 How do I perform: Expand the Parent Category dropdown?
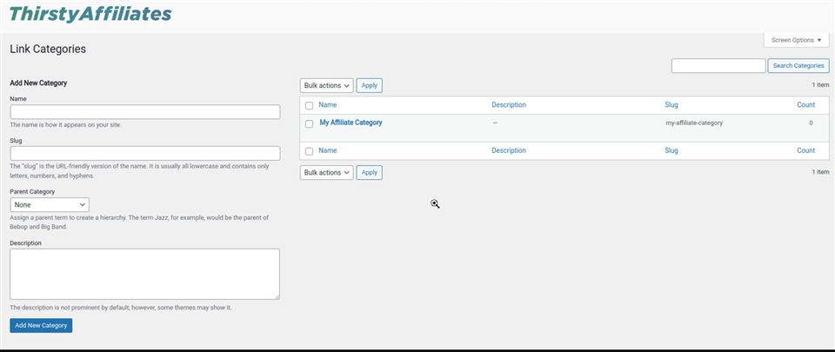tap(50, 204)
